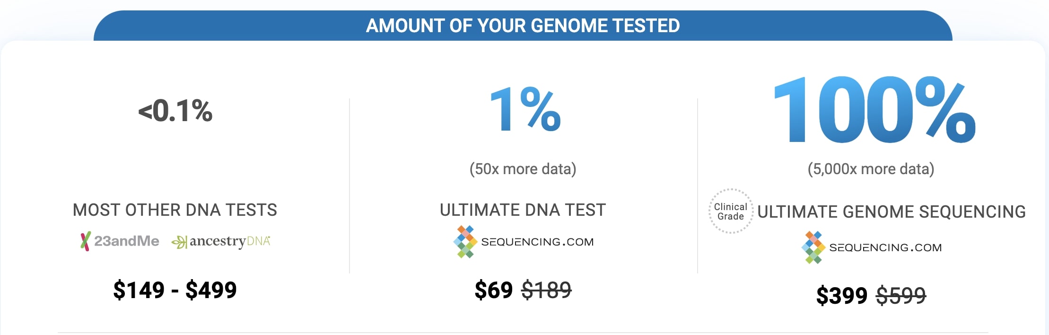Click the ancestryDNA logo

(x=221, y=242)
